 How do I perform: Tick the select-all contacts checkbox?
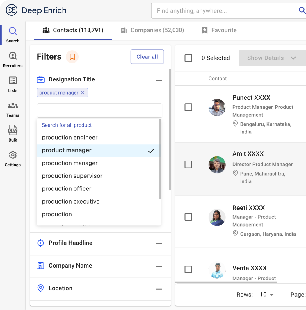(x=188, y=58)
